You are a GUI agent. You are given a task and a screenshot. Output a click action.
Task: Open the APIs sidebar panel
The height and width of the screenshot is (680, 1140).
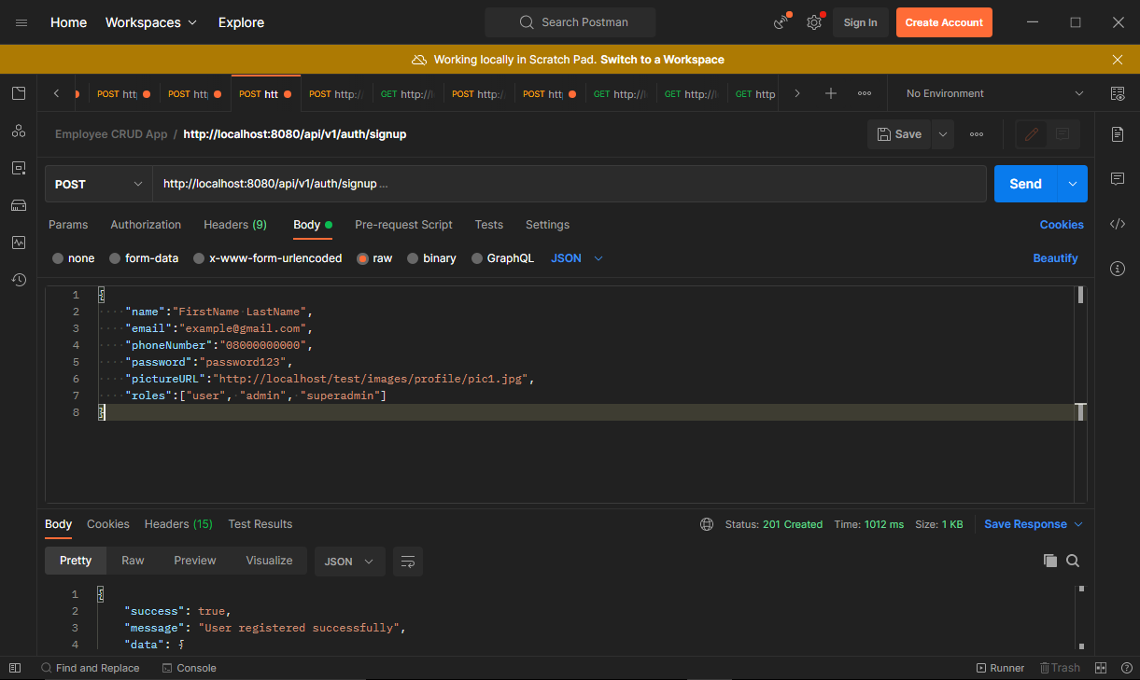(19, 131)
